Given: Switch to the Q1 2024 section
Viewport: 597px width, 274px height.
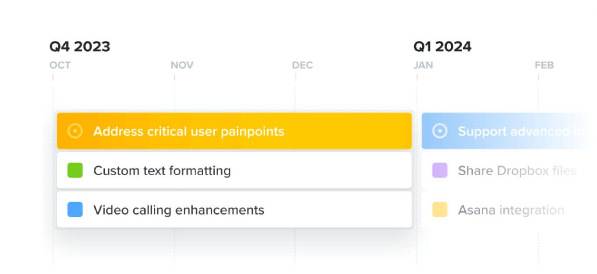Looking at the screenshot, I should (443, 47).
